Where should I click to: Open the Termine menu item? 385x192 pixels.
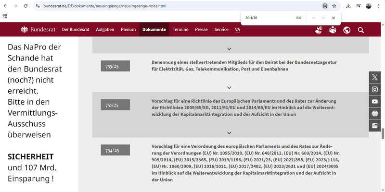click(x=180, y=29)
